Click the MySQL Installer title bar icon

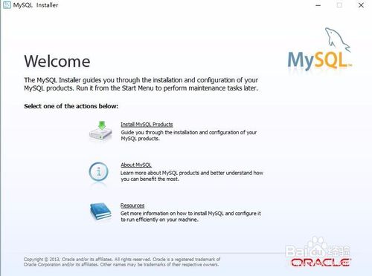(7, 5)
